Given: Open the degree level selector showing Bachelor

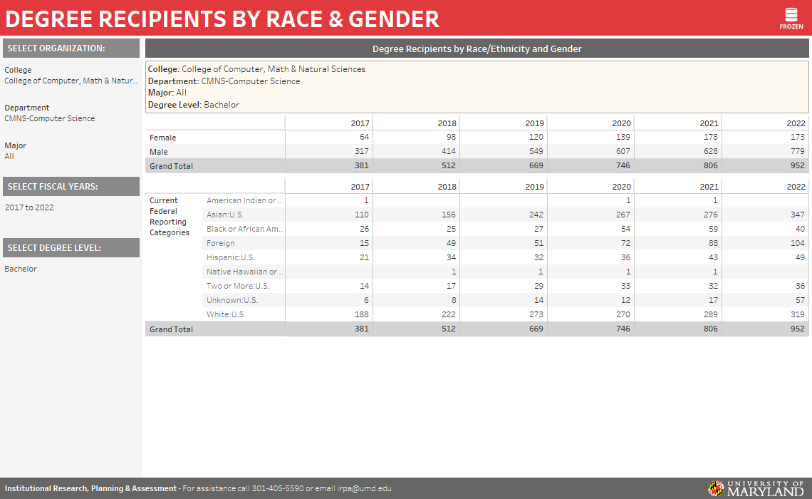Looking at the screenshot, I should 20,269.
